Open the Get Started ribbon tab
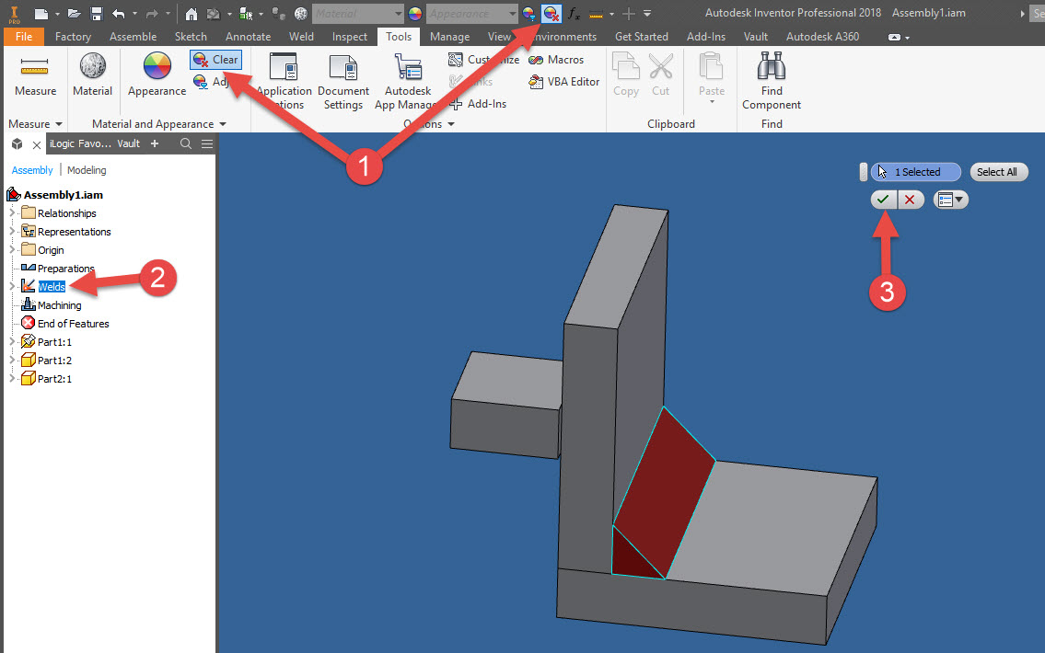Image resolution: width=1045 pixels, height=653 pixels. click(x=641, y=37)
